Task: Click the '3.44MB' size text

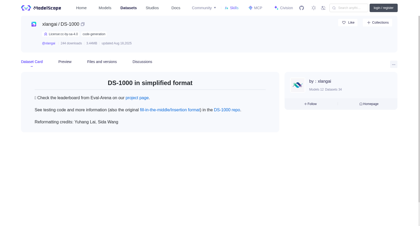Action: pyautogui.click(x=92, y=43)
